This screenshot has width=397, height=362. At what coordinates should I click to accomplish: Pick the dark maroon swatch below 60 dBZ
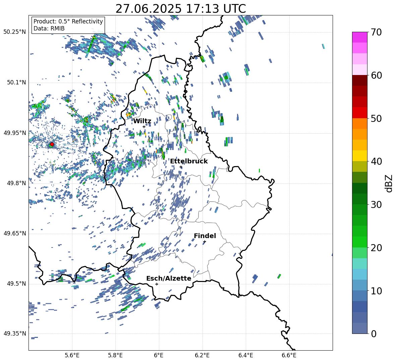click(x=360, y=80)
